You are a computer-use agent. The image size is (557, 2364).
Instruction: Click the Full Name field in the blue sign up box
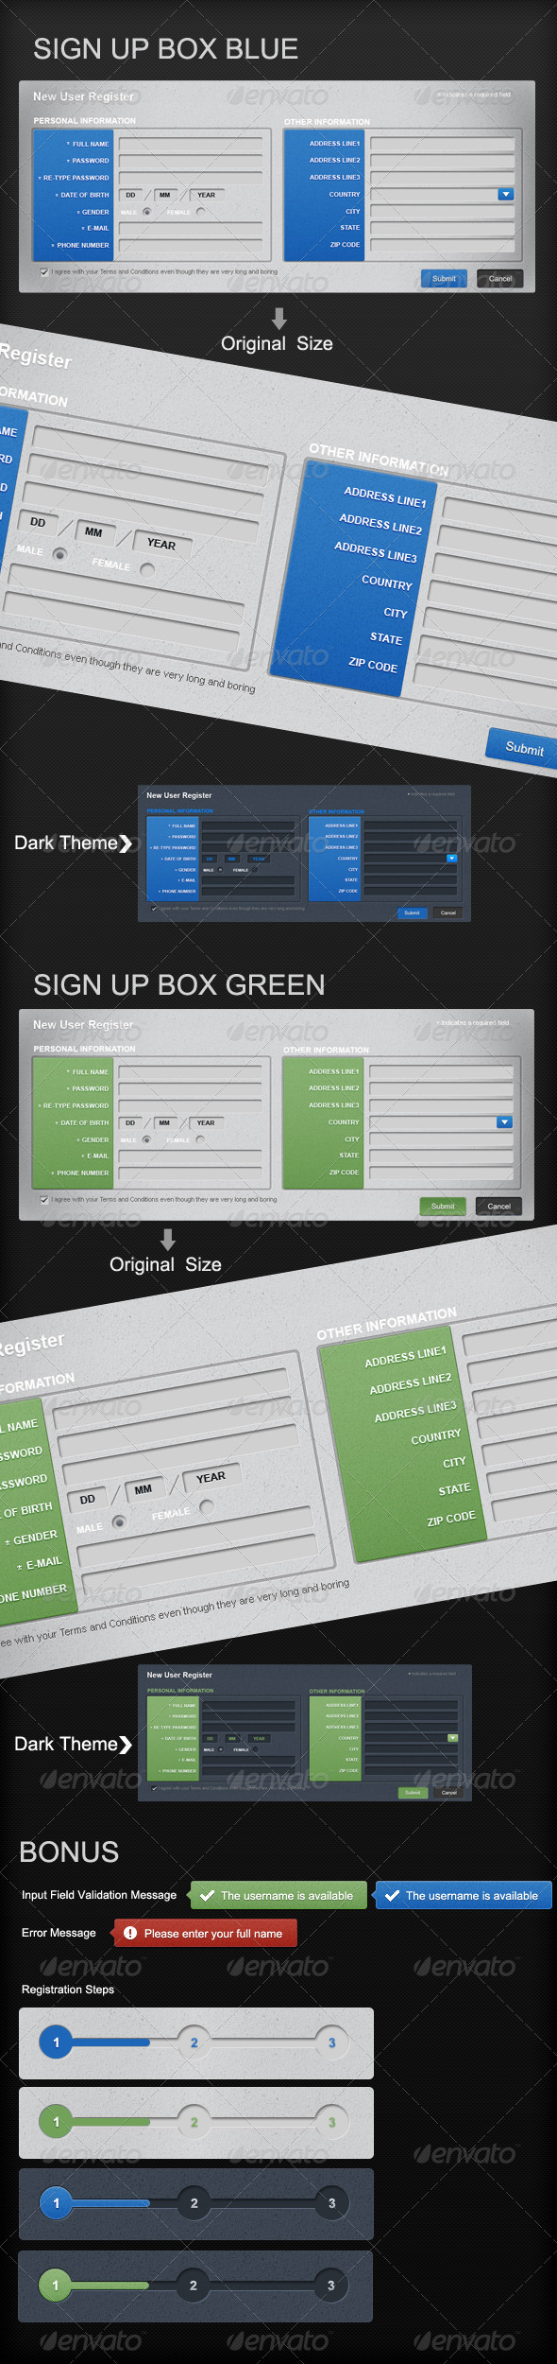click(190, 144)
